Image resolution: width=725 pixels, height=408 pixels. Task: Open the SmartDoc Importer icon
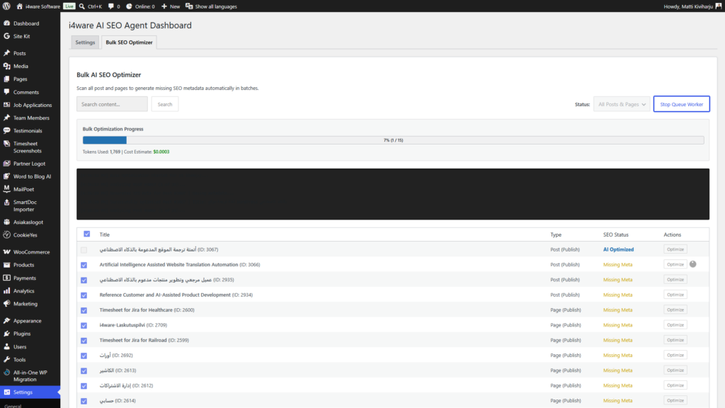7,203
